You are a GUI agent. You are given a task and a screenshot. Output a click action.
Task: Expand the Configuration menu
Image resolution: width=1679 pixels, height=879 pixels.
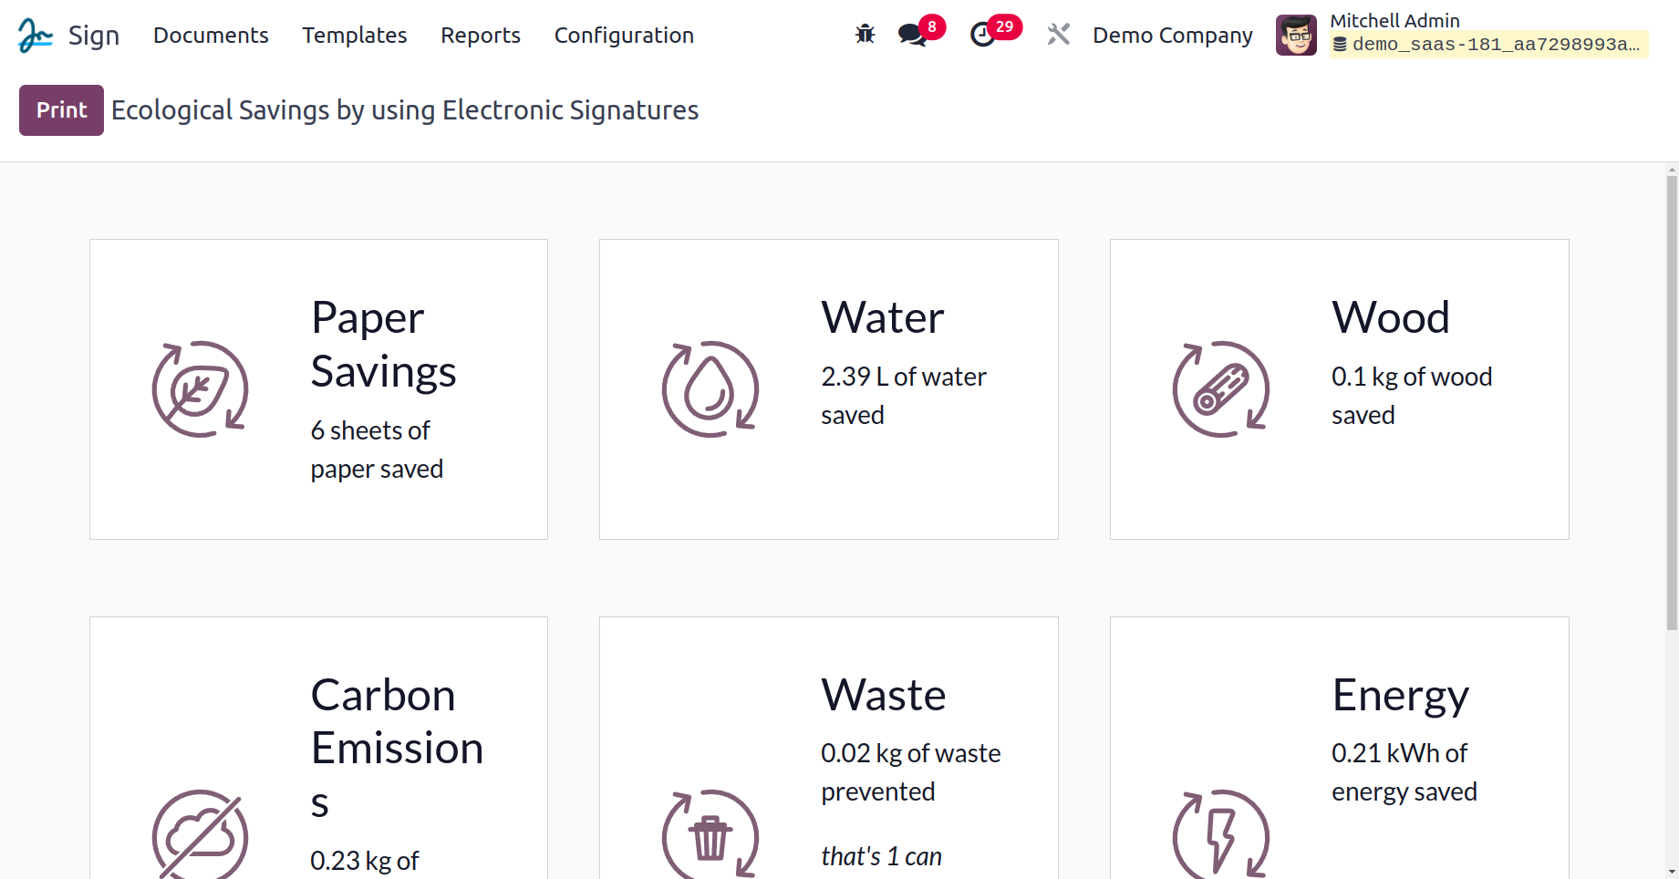(624, 36)
